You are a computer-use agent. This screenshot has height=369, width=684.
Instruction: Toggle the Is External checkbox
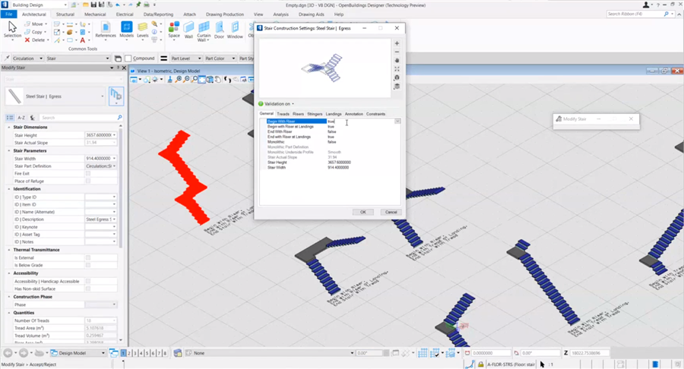coord(87,257)
